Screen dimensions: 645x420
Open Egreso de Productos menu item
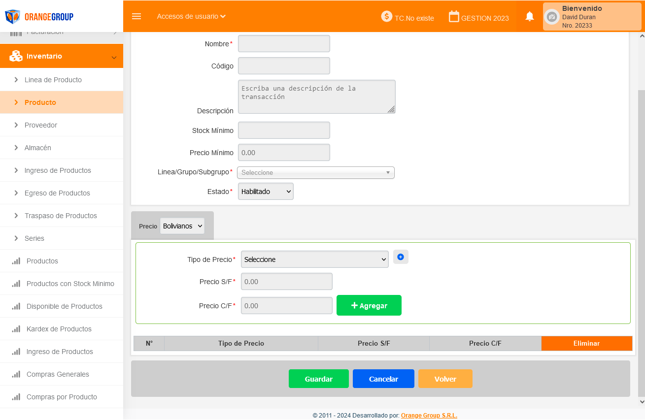[57, 193]
